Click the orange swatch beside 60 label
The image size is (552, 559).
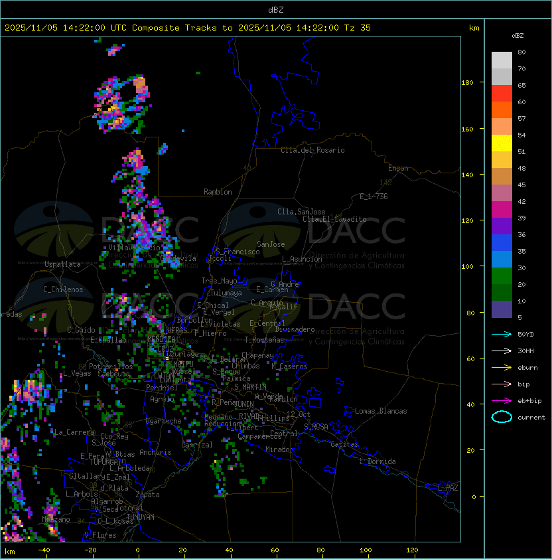coord(502,110)
